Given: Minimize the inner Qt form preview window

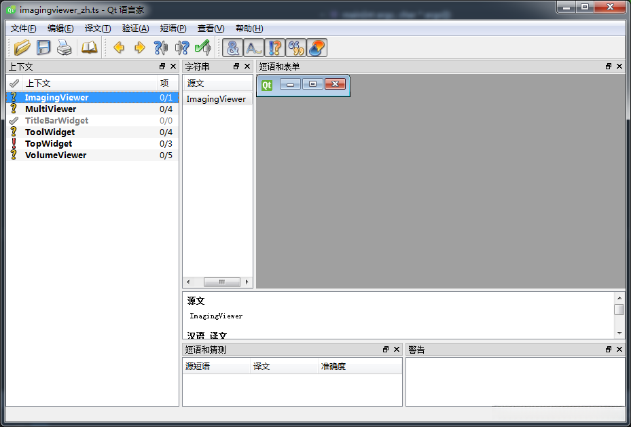Looking at the screenshot, I should point(290,83).
